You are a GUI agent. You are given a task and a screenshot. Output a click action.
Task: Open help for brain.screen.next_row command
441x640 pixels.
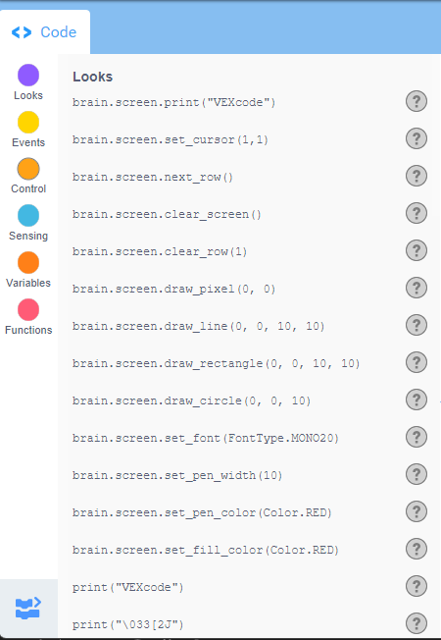[x=416, y=176]
